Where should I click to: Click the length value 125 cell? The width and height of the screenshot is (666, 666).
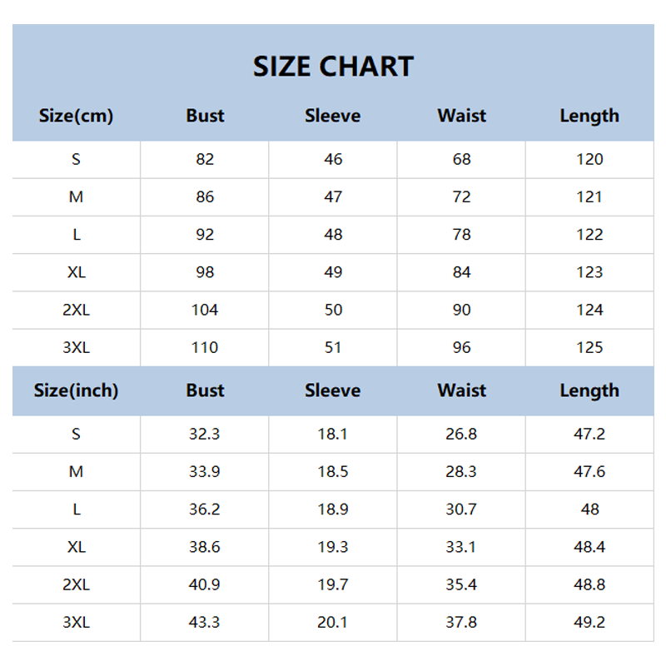(589, 347)
